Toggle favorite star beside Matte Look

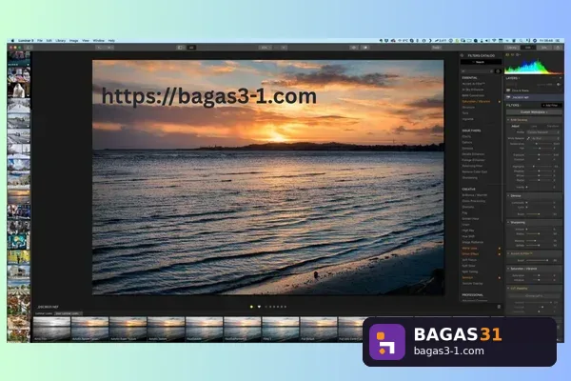(500, 249)
